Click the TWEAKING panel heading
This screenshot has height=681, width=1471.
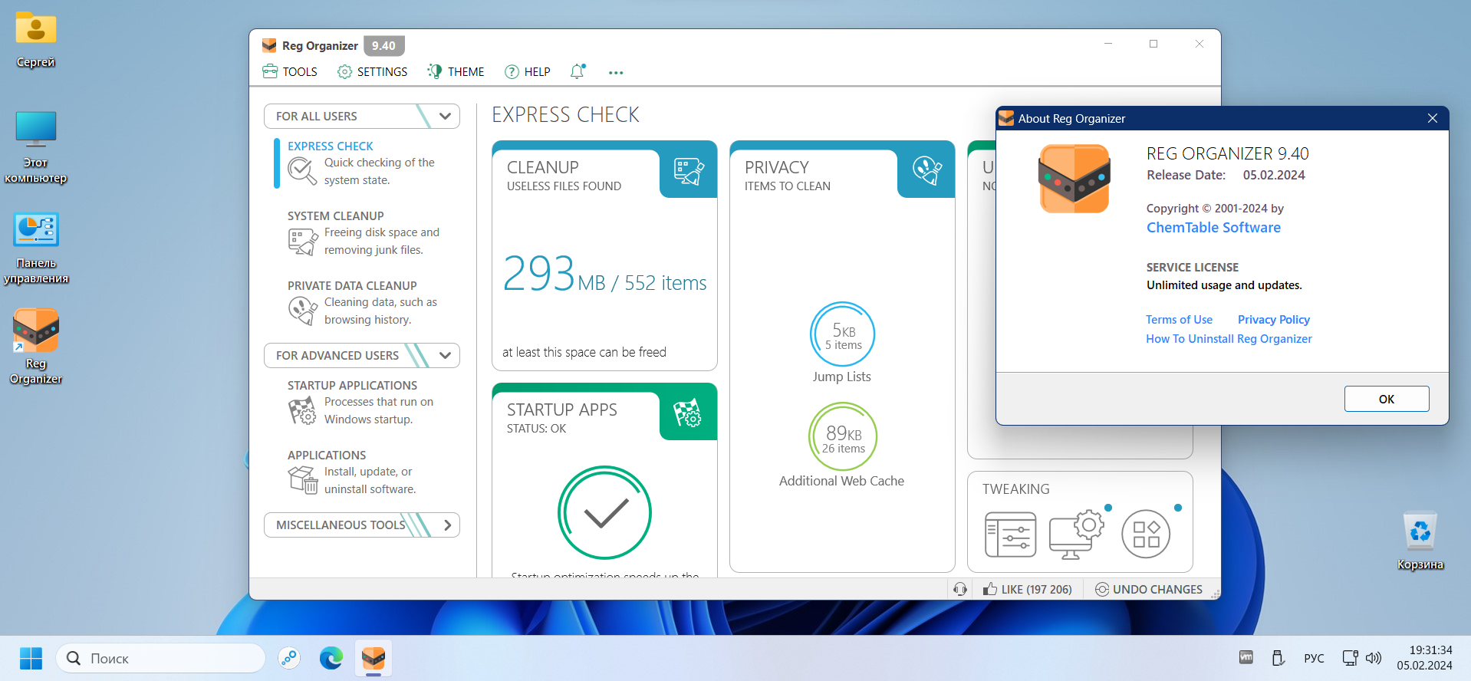point(1016,489)
